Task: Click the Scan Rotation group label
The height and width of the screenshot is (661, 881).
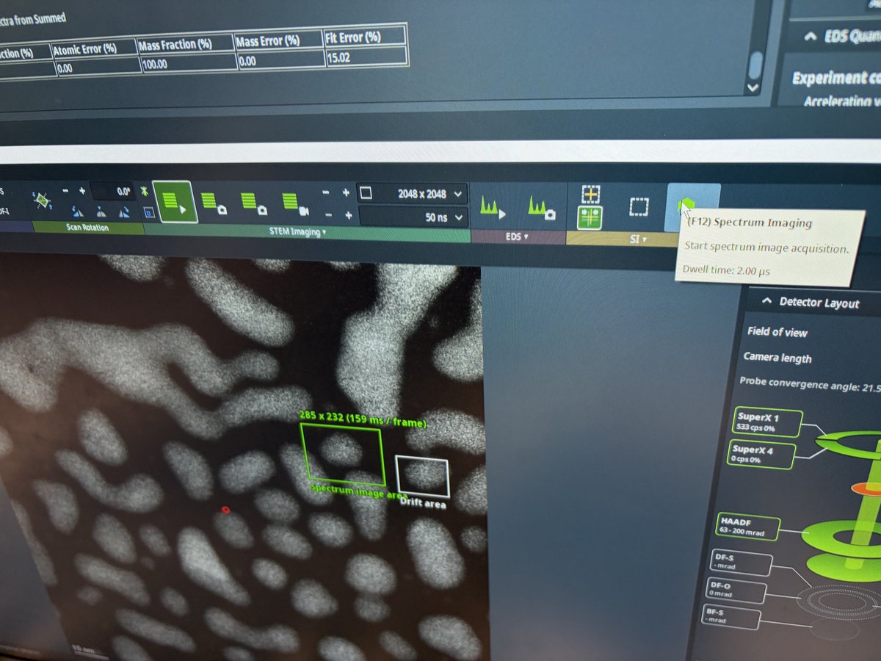Action: 87,228
